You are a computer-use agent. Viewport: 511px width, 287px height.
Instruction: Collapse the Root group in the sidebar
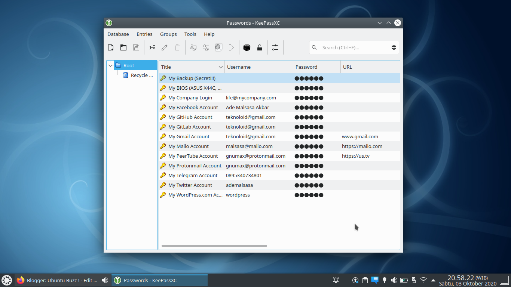coord(110,65)
